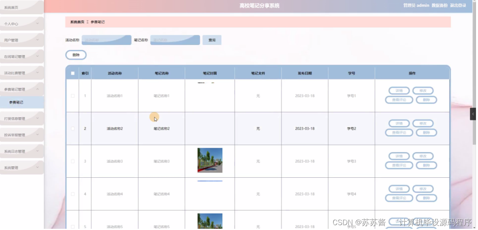The width and height of the screenshot is (478, 230).
Task: Click the 高校笔记分享系统 header title
Action: (x=259, y=6)
